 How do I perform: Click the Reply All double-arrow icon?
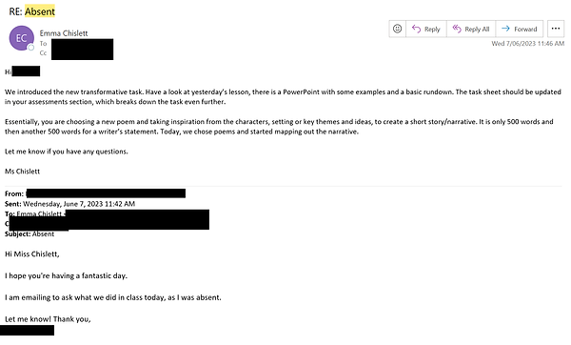tap(457, 29)
